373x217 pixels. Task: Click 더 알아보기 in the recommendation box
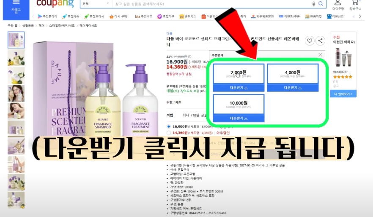point(343,94)
